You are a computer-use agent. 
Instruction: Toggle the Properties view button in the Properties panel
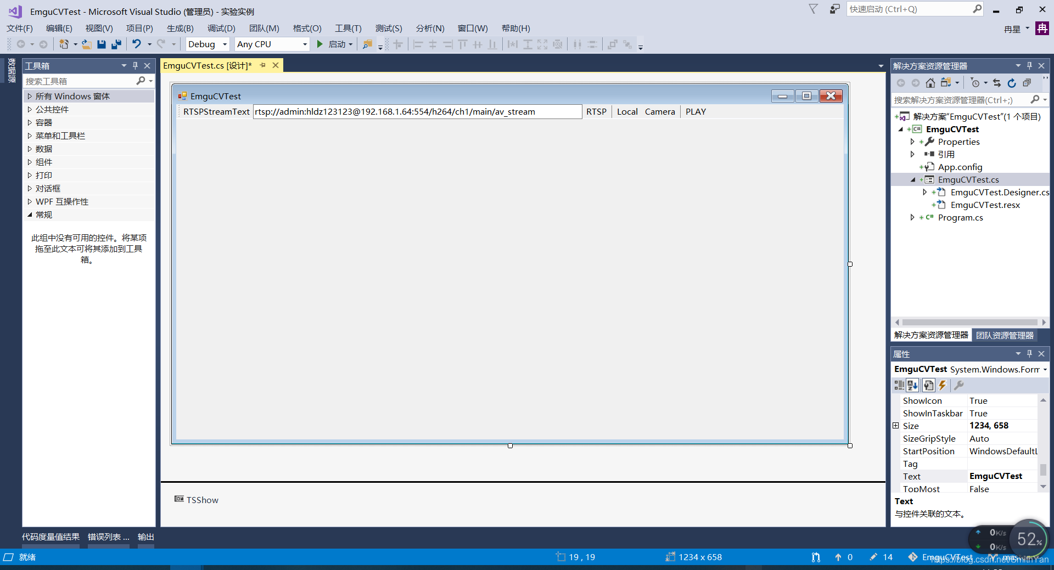click(928, 385)
